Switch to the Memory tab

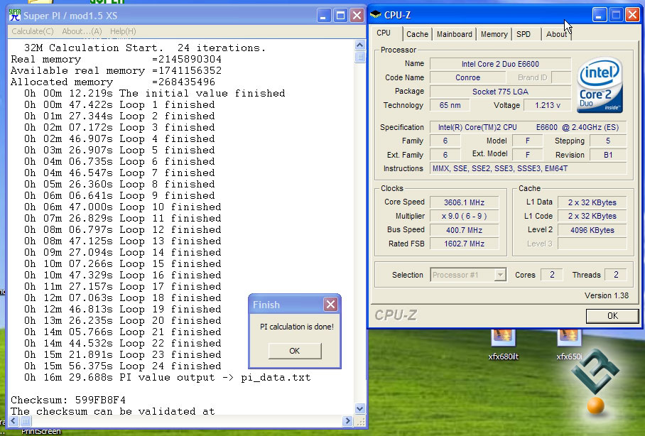pyautogui.click(x=494, y=34)
